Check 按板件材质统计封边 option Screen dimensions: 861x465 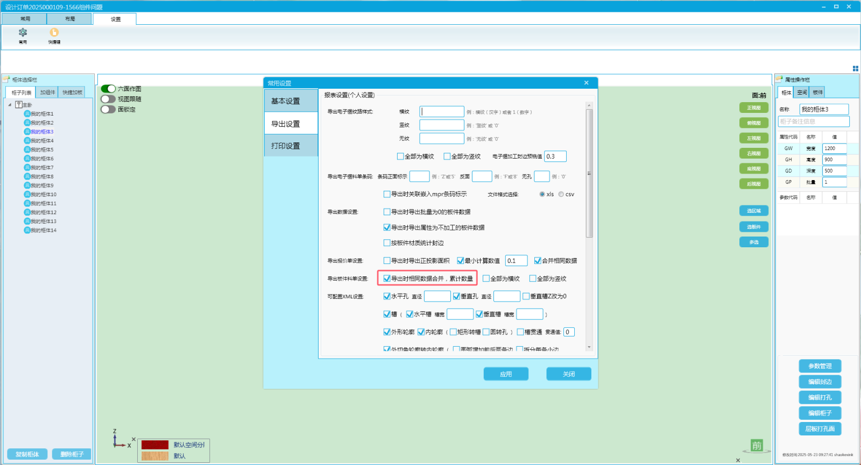(x=387, y=243)
